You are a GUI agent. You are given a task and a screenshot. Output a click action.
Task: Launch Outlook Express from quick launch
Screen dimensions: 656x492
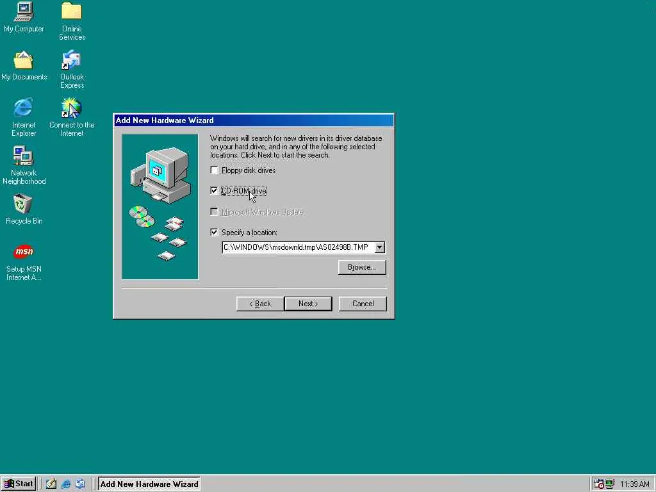point(80,484)
